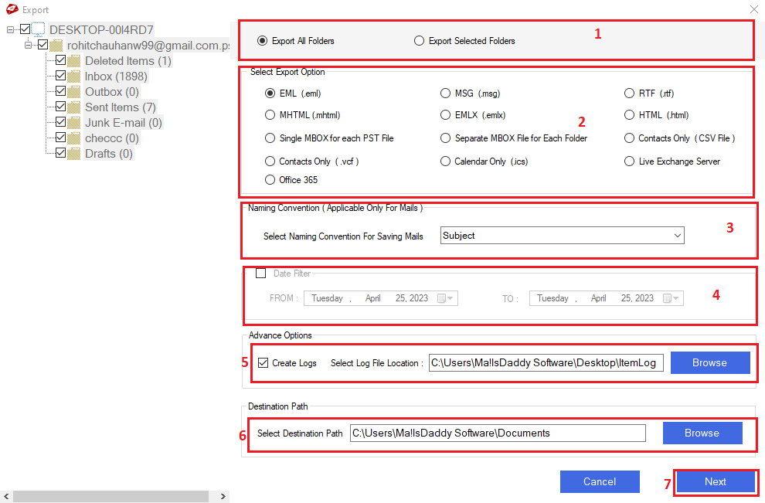Viewport: 765px width, 503px height.
Task: Select Drafts (0) tree item
Action: [x=109, y=154]
